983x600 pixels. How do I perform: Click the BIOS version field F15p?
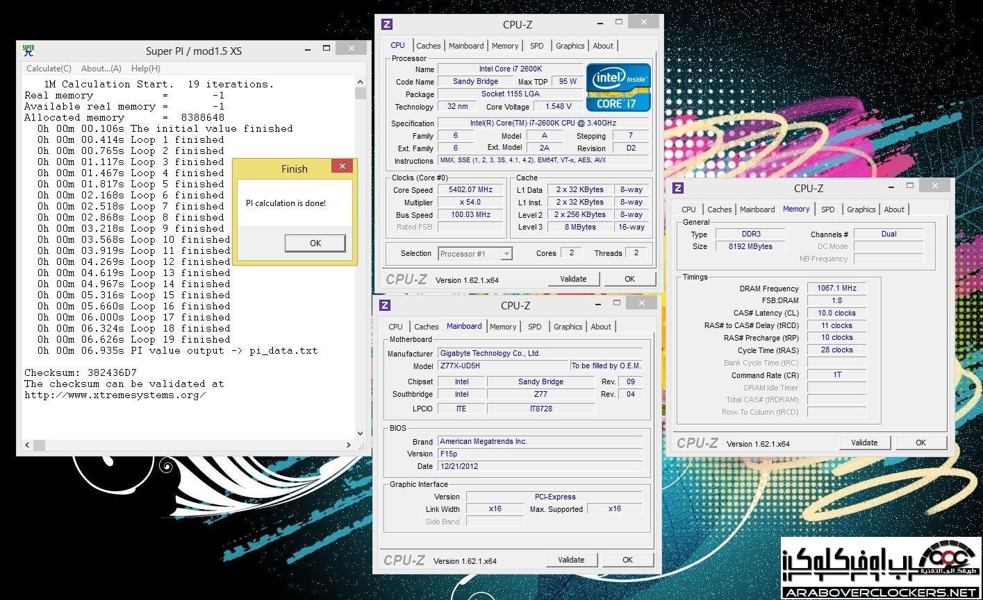[540, 454]
